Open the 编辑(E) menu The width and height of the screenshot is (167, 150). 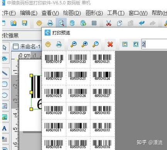coord(29,13)
